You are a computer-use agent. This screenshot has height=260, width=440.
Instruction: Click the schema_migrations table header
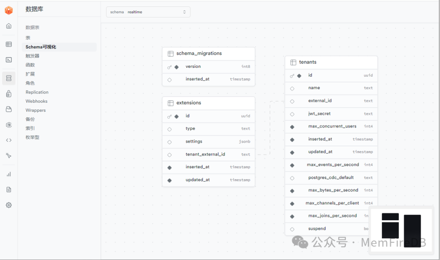click(x=208, y=54)
